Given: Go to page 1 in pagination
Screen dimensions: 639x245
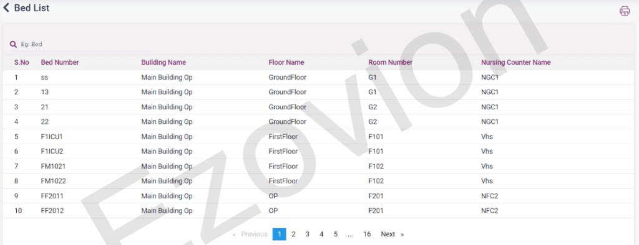Looking at the screenshot, I should [x=279, y=234].
